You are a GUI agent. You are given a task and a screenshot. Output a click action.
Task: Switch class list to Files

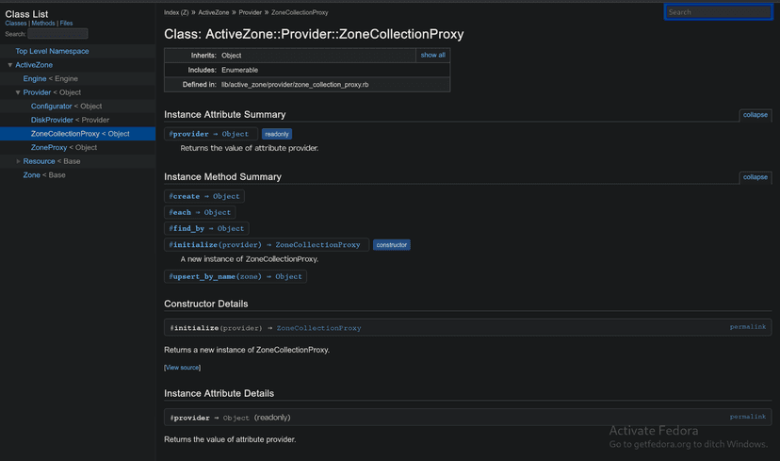(66, 23)
